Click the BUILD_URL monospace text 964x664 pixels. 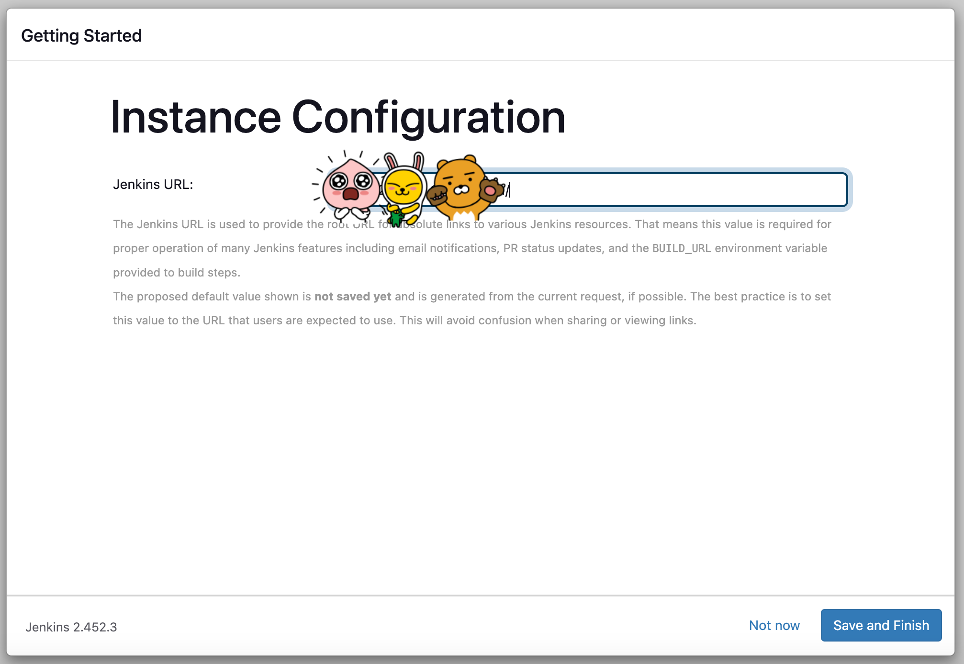(x=682, y=248)
